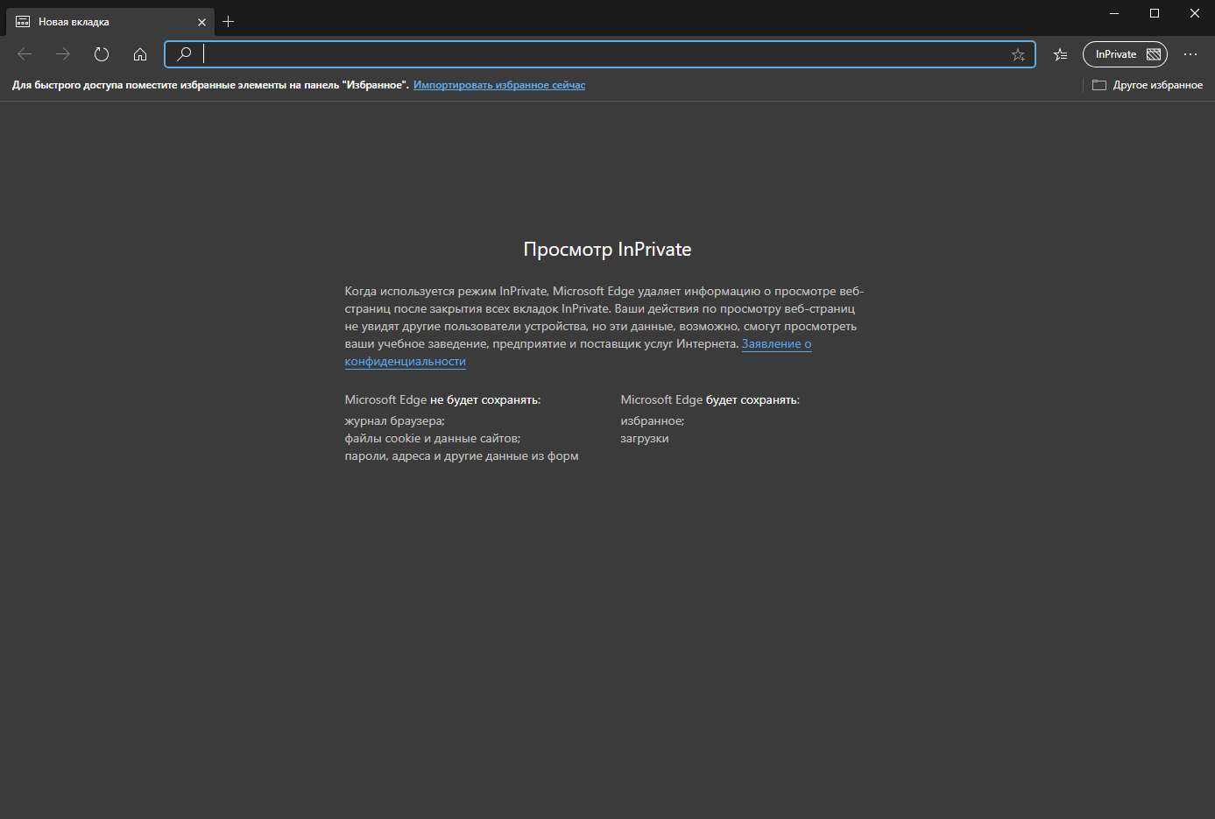
Task: Click the text "журнал браузера;"
Action: click(394, 421)
